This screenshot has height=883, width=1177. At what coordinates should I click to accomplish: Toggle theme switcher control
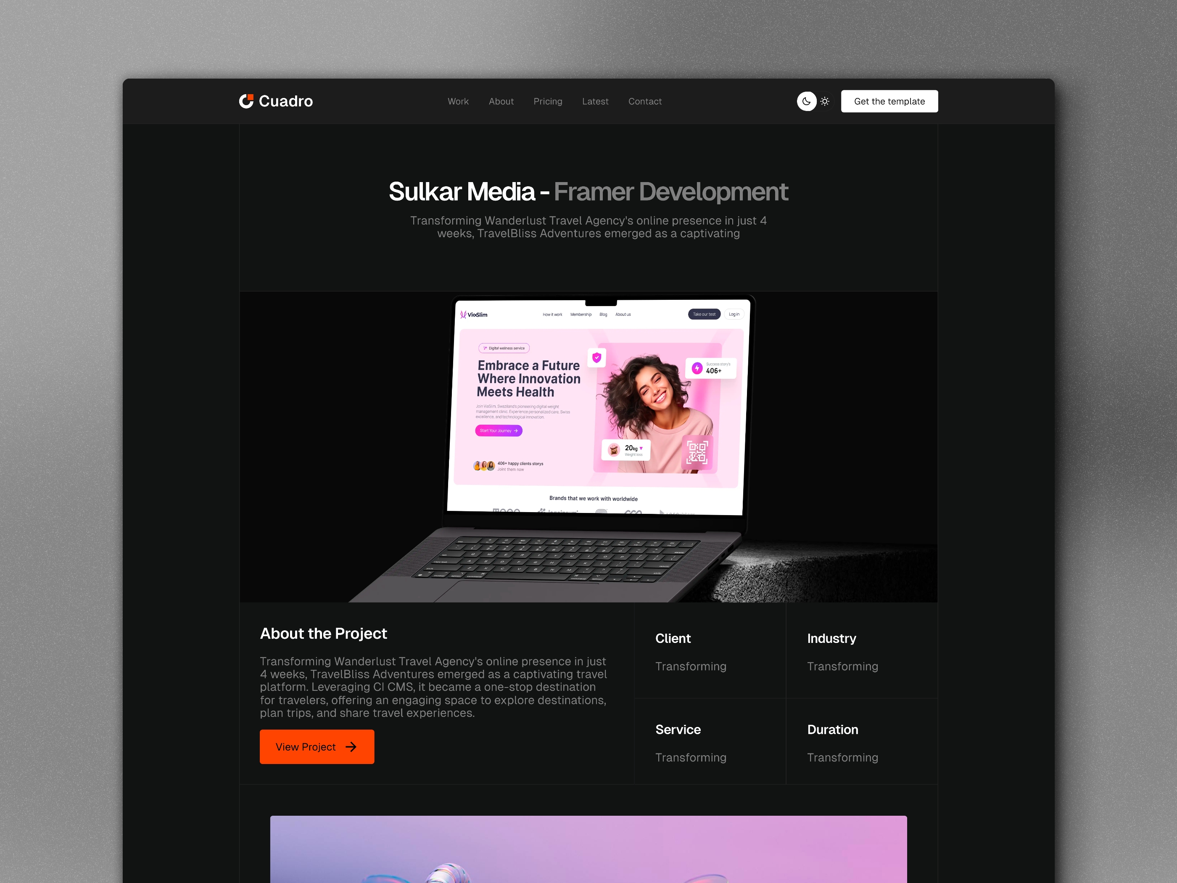click(x=813, y=100)
